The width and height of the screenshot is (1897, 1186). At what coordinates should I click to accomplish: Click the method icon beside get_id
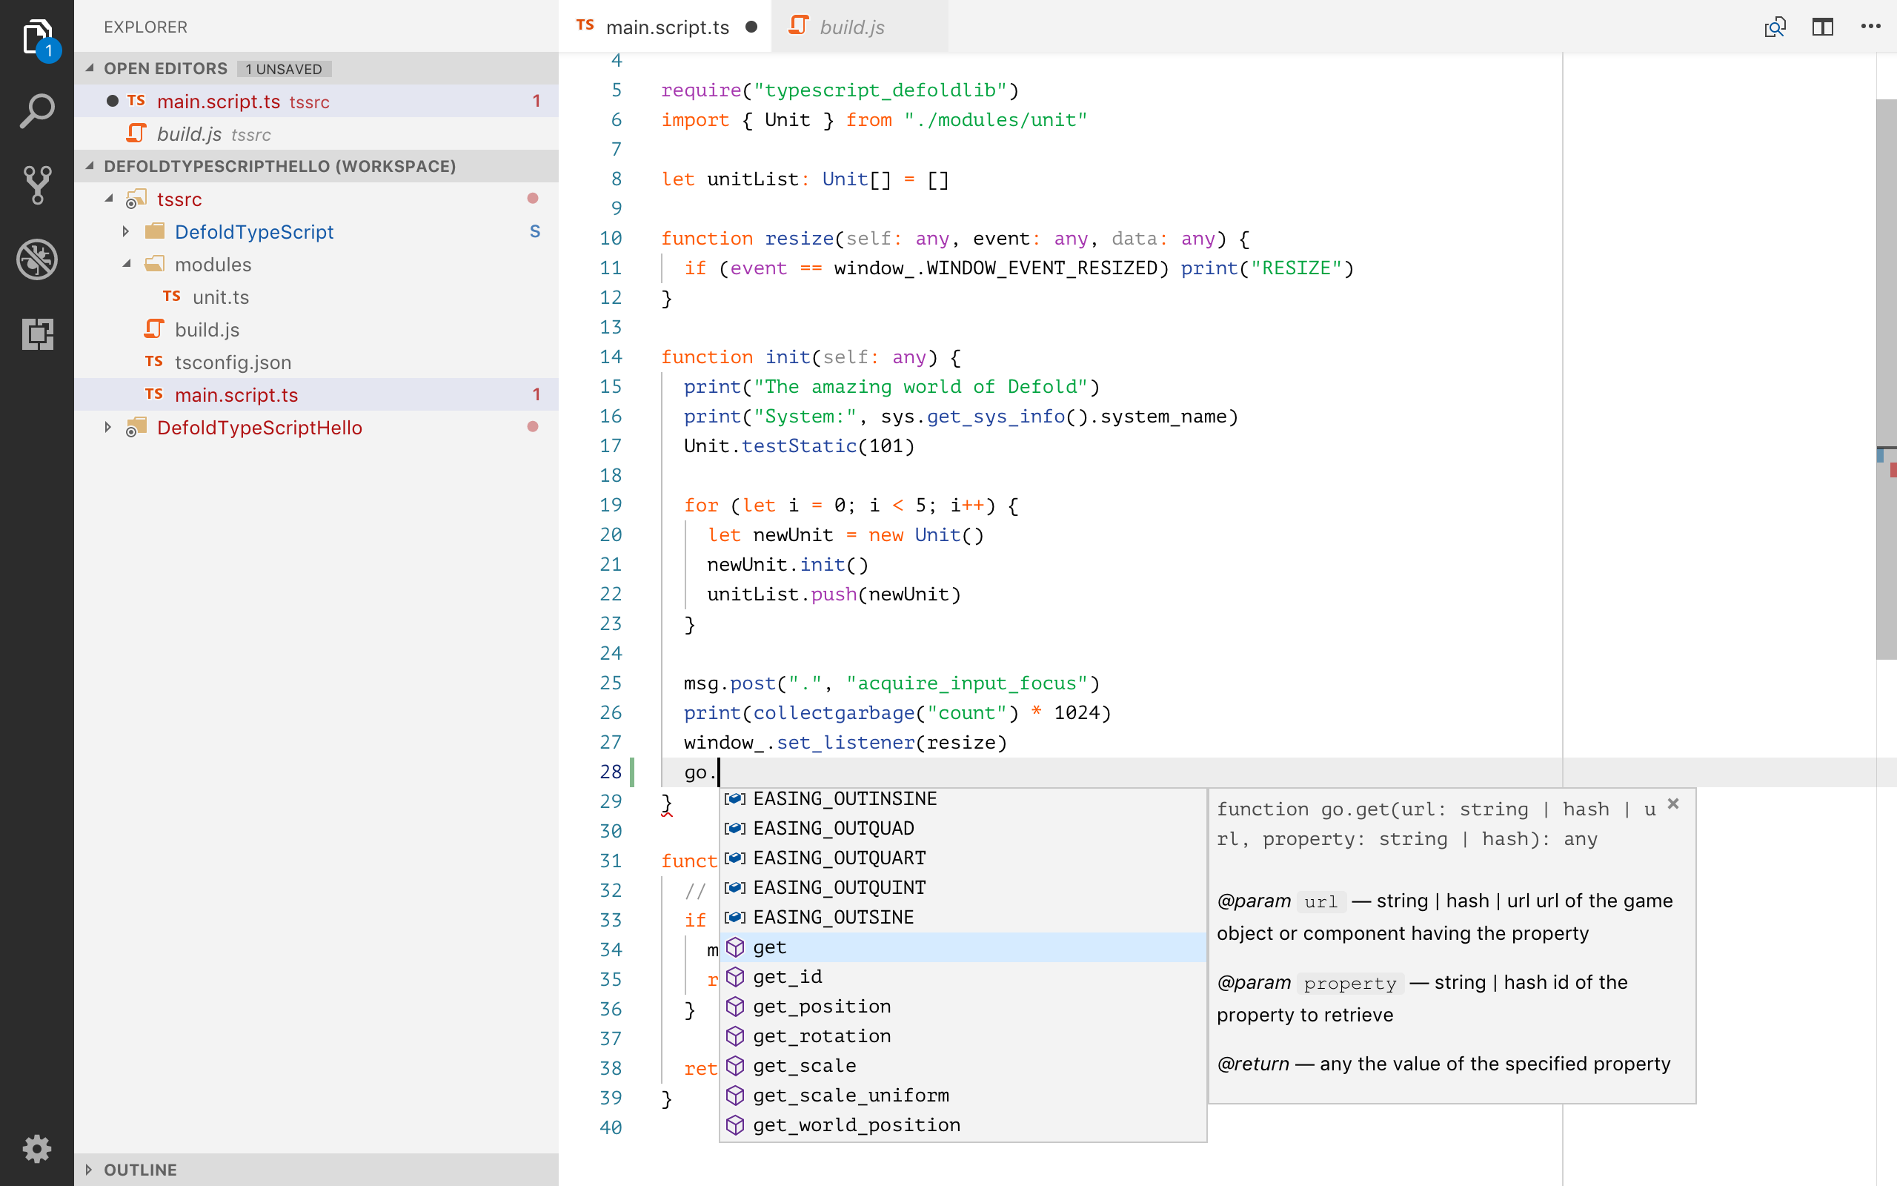coord(734,976)
